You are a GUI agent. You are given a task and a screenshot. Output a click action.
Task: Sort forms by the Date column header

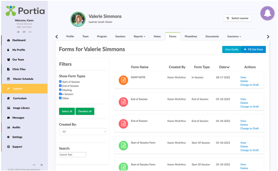[224, 67]
